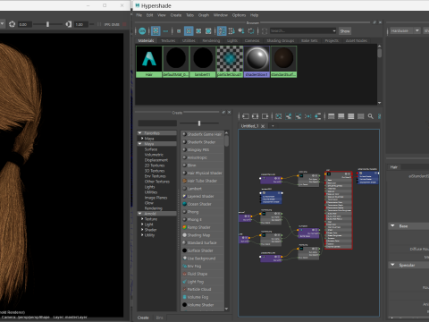This screenshot has height=322, width=429.
Task: Create a Hair Physical Shader node
Action: click(202, 173)
